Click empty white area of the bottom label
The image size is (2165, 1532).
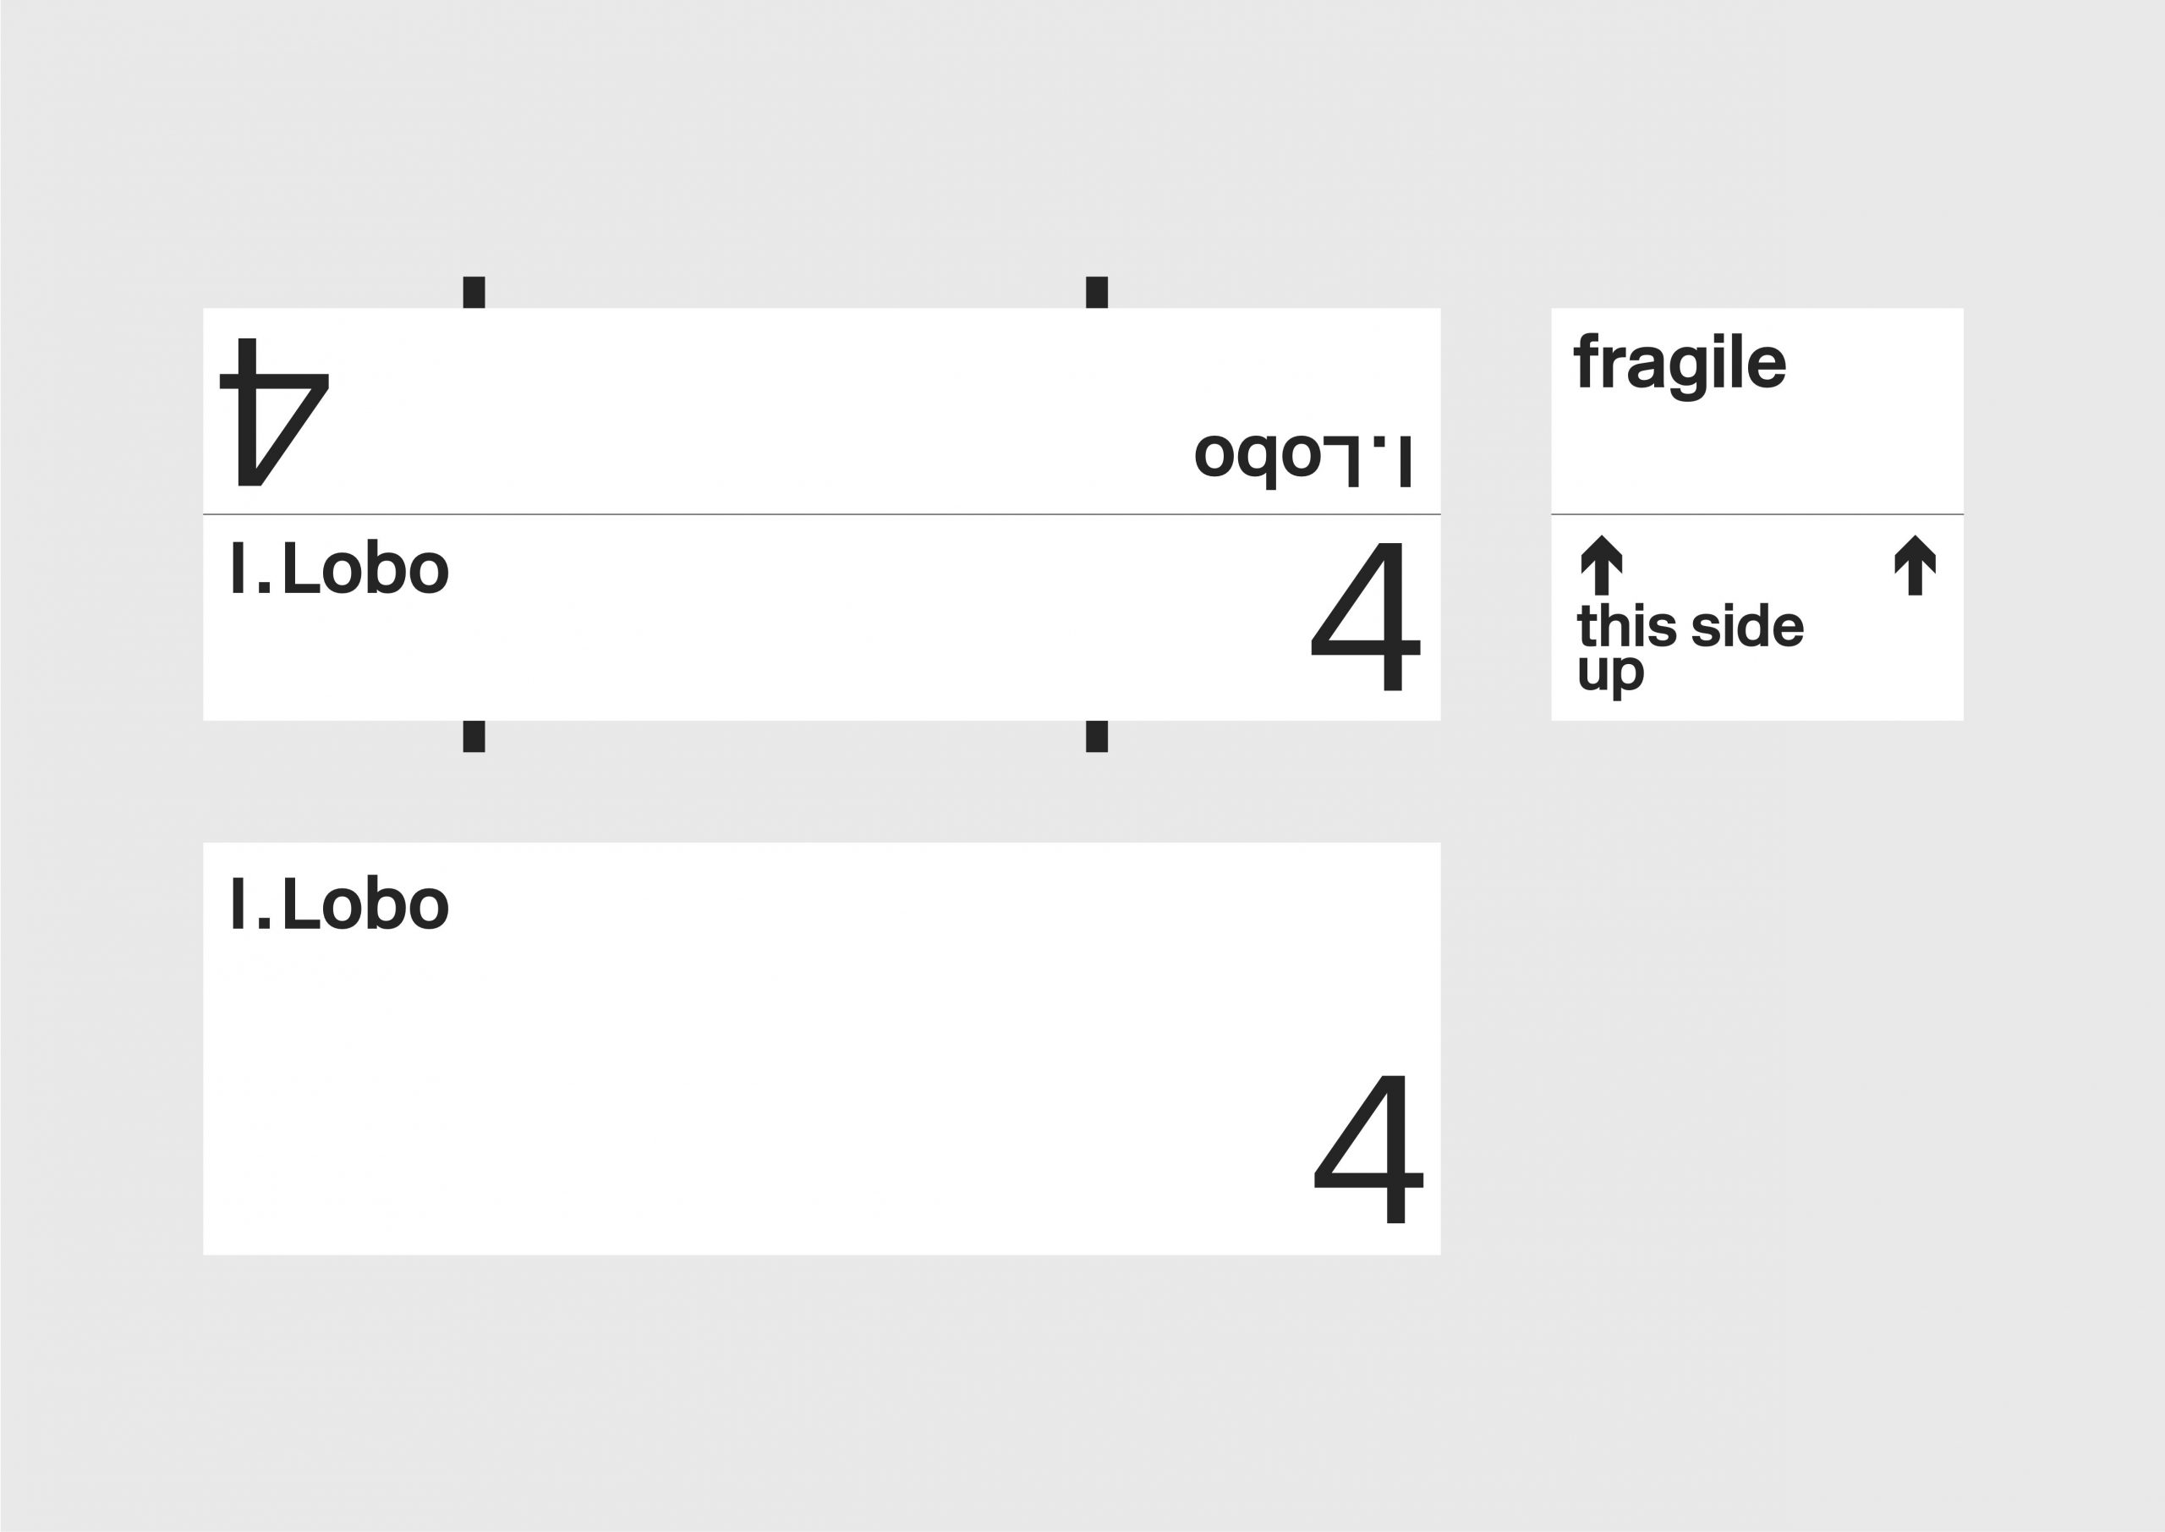[754, 1084]
